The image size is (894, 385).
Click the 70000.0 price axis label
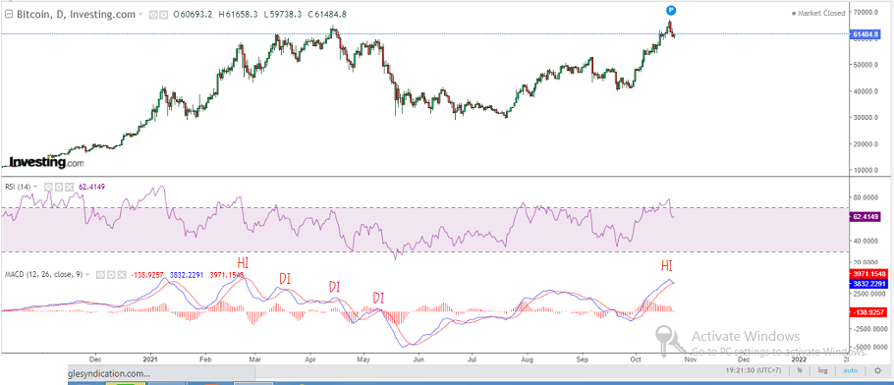866,12
